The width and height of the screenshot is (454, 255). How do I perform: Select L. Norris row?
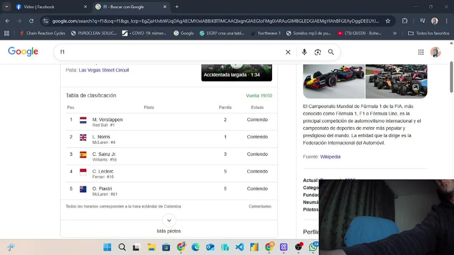point(169,139)
